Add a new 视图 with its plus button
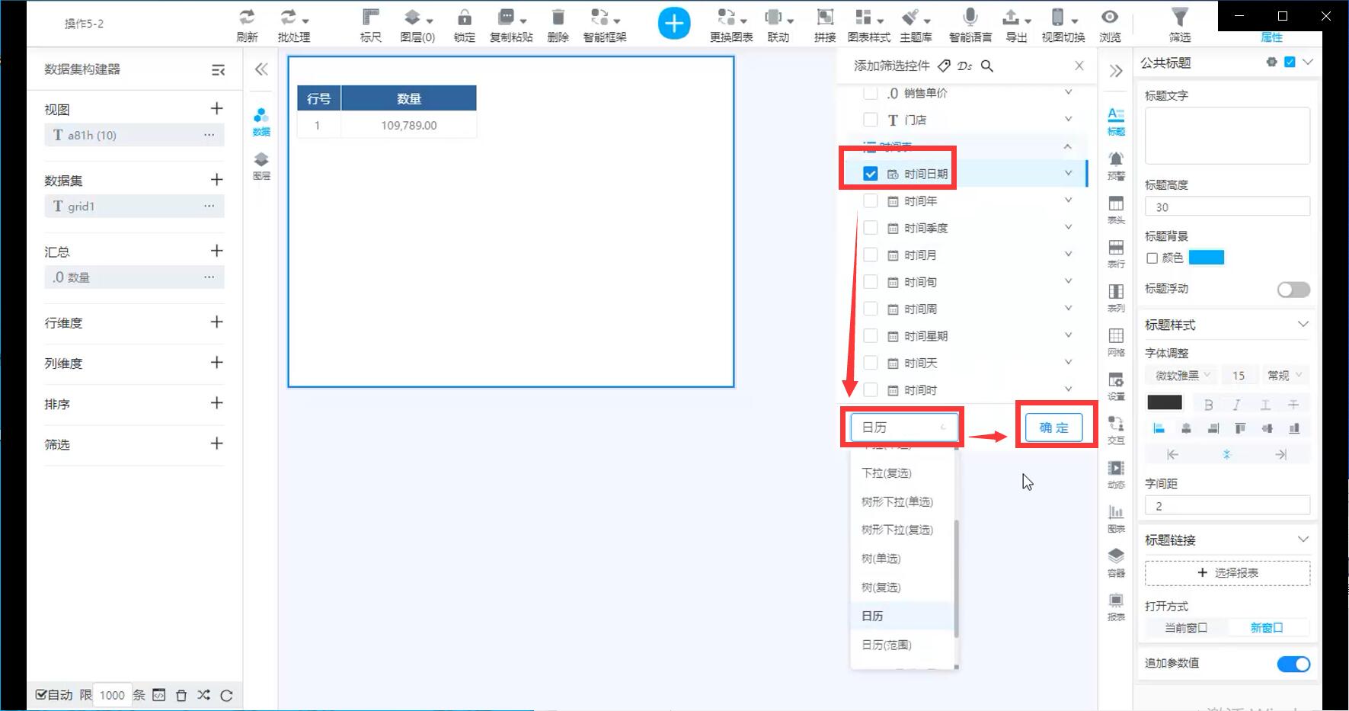Screen dimensions: 1349x711 pyautogui.click(x=216, y=109)
